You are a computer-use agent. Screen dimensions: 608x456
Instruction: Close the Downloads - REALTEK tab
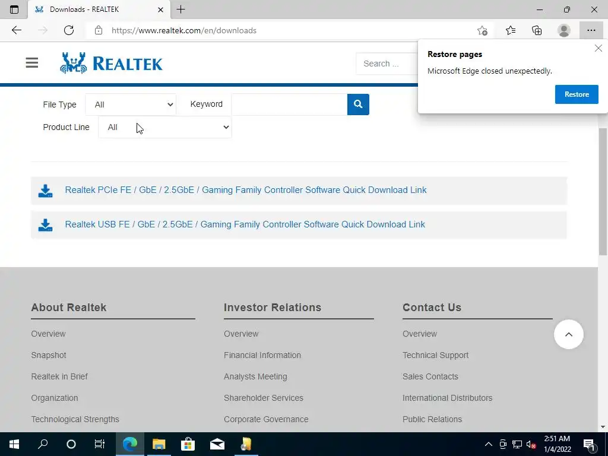pyautogui.click(x=160, y=9)
